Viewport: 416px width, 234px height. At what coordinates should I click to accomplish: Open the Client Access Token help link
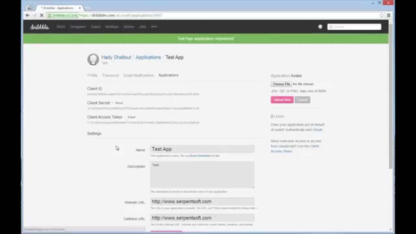295,149
